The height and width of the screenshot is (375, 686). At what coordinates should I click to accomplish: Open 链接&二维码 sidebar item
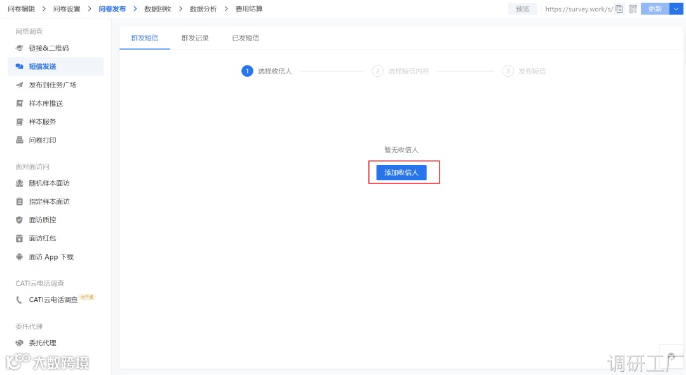(x=55, y=48)
